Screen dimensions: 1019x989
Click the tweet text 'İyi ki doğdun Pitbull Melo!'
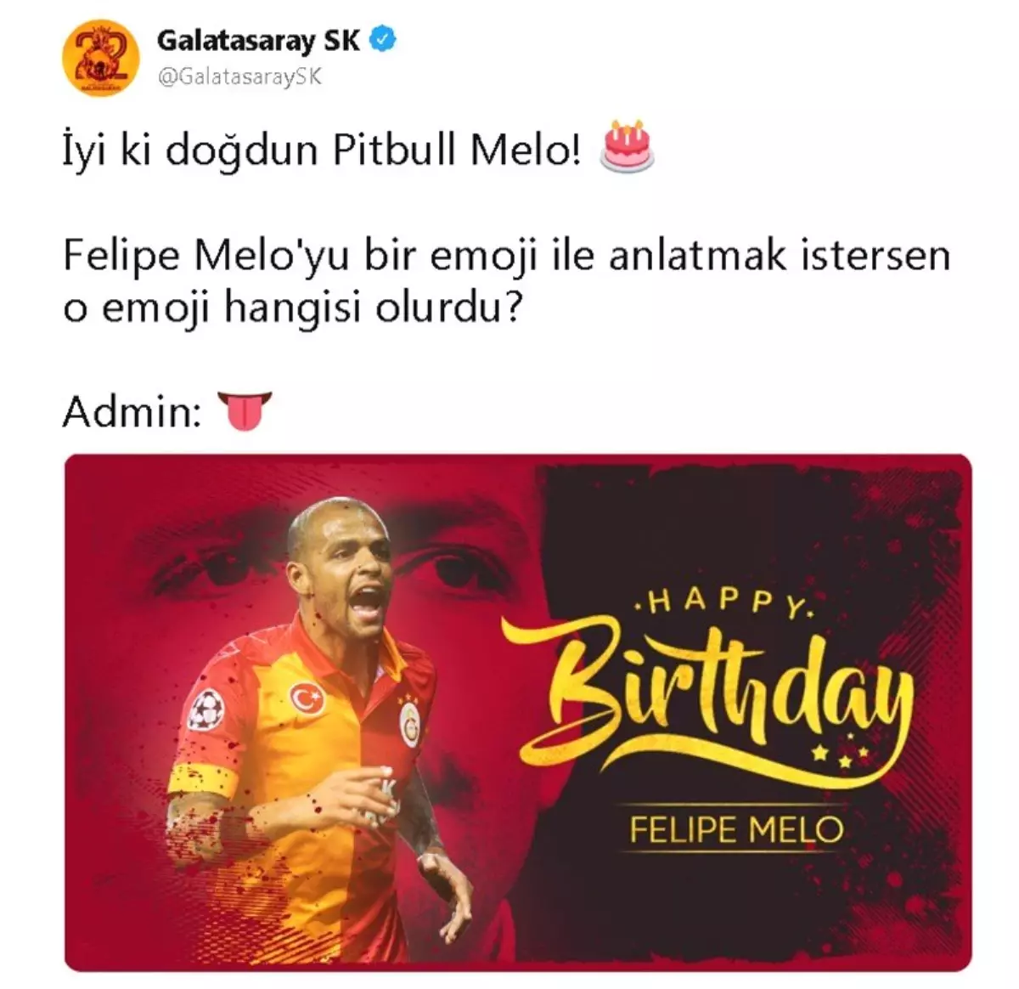click(x=323, y=150)
